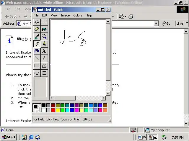Open the Edit menu in Paint
Viewport: 189px width, 141px height.
tap(45, 15)
